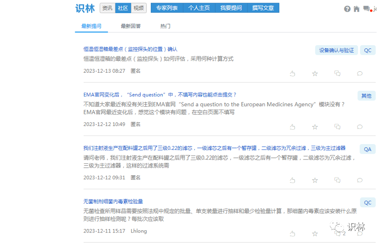Filter by tag 设备确认与验证
377x243 pixels.
(x=336, y=50)
